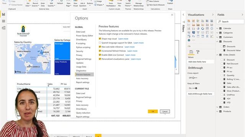Image resolution: width=245 pixels, height=137 pixels.
Task: Switch to the Report view in left sidebar
Action: pyautogui.click(x=3, y=14)
